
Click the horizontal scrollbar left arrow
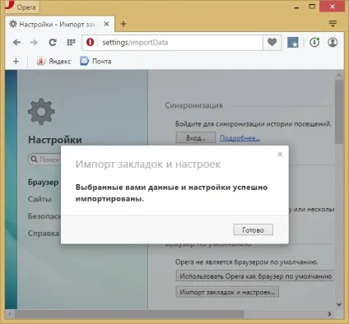click(10, 314)
